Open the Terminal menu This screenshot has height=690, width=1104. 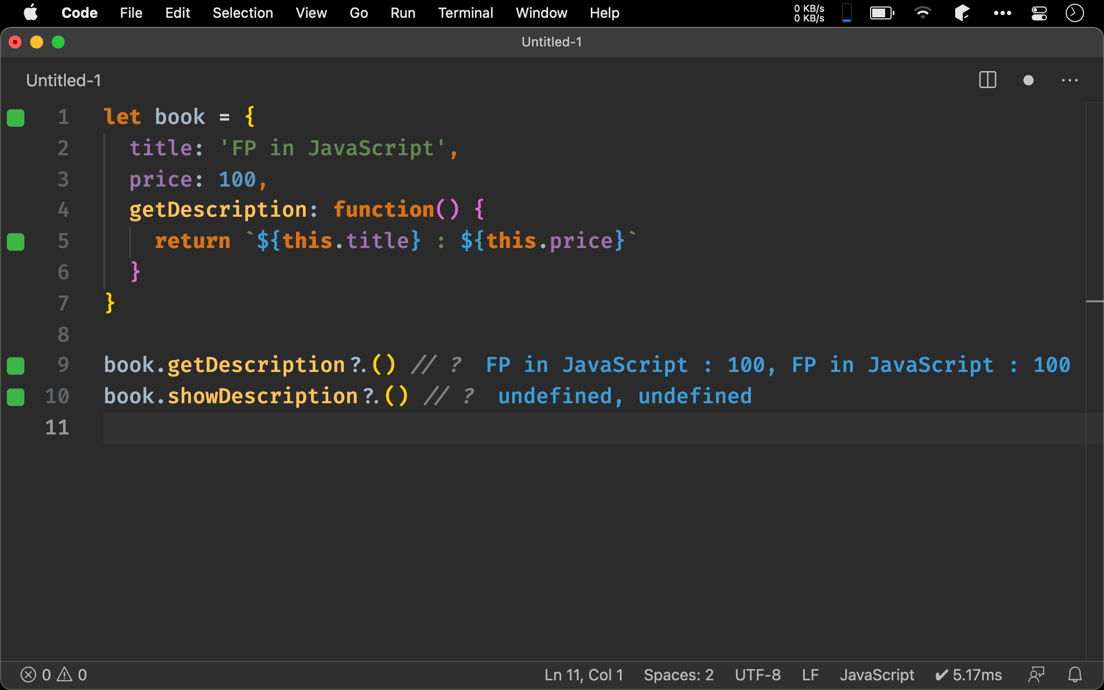[465, 13]
